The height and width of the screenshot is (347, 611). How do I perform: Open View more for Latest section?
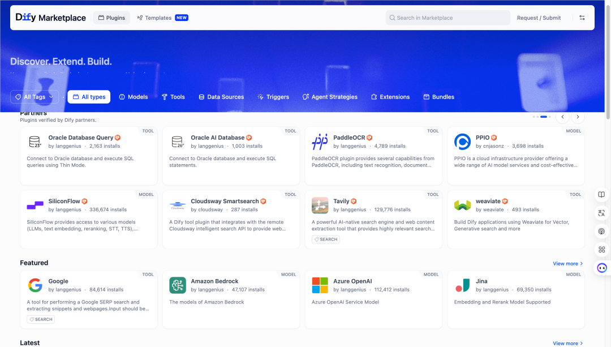pyautogui.click(x=568, y=343)
